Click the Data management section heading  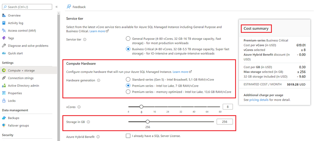coord(15,110)
